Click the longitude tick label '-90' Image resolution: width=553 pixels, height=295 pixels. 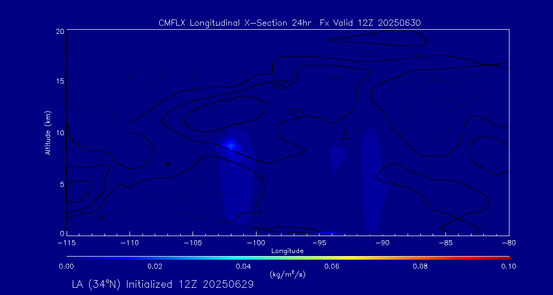click(382, 243)
